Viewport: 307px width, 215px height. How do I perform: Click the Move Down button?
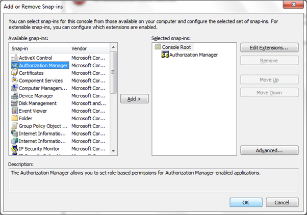(269, 93)
